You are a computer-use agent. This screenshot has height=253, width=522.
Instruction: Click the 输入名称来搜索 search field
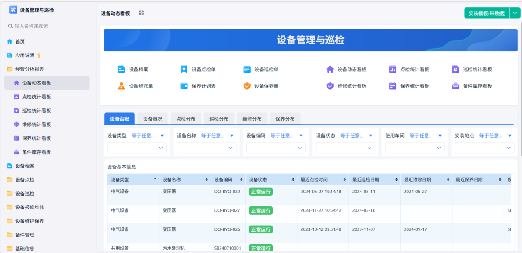tap(35, 26)
